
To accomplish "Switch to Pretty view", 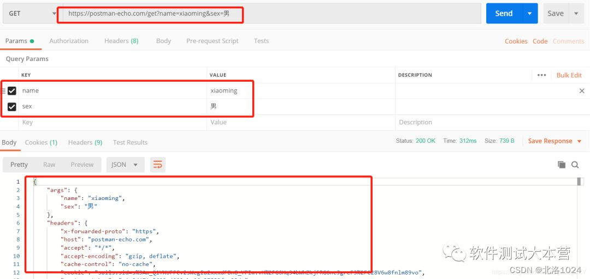I will point(19,165).
